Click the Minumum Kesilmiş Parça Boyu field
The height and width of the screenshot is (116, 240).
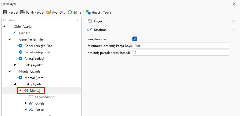pyautogui.click(x=181, y=46)
